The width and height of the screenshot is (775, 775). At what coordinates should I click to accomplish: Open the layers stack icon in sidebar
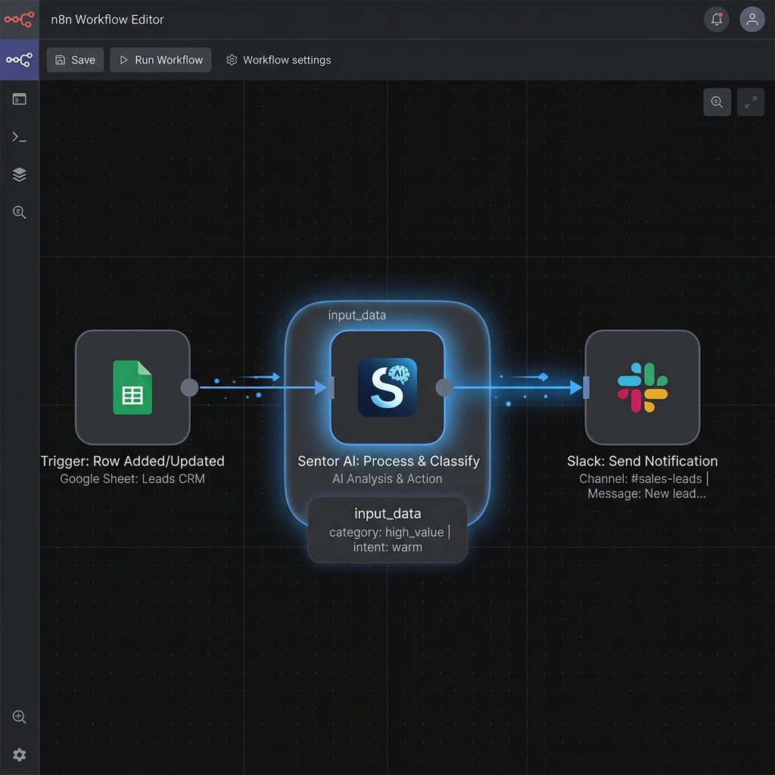tap(19, 175)
